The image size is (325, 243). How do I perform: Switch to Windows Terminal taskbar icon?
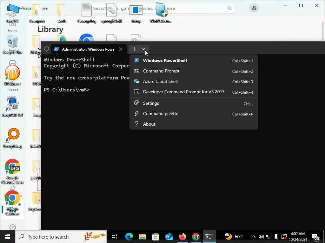209,237
